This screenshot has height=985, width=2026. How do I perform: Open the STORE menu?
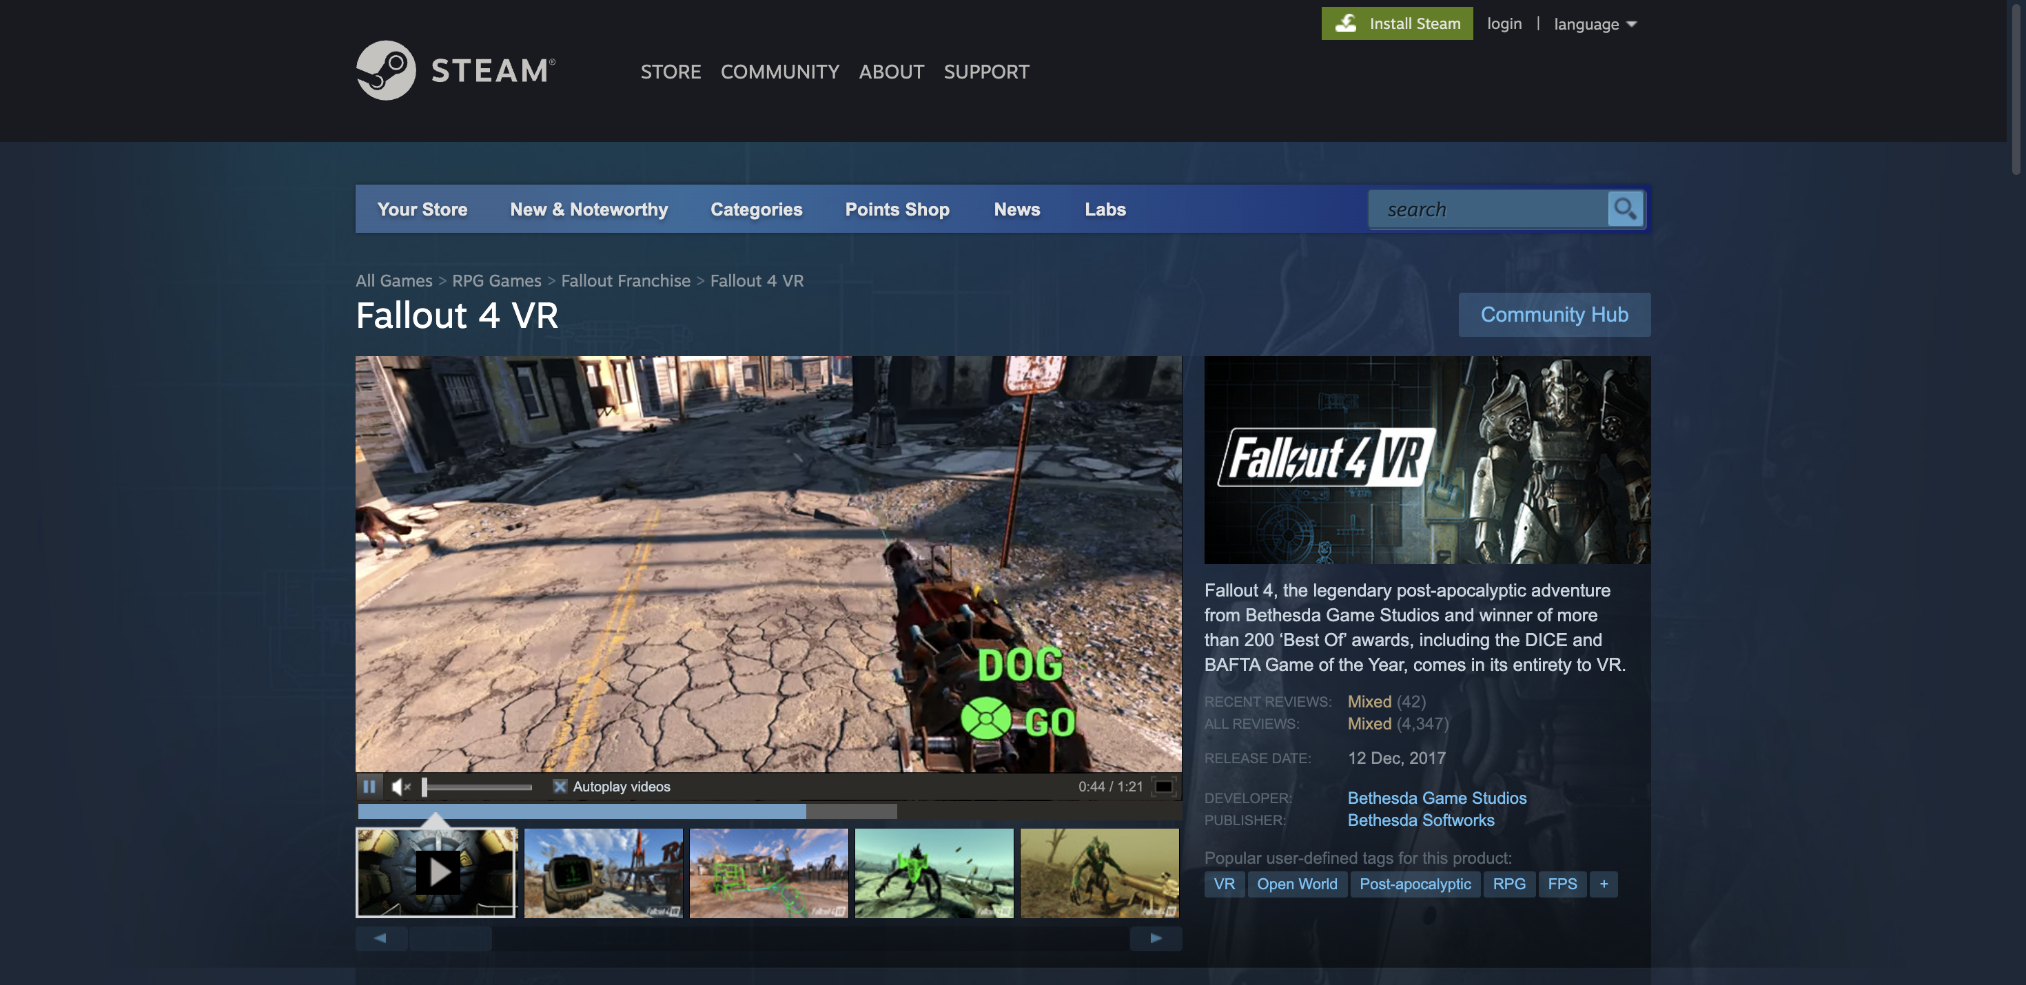[670, 72]
